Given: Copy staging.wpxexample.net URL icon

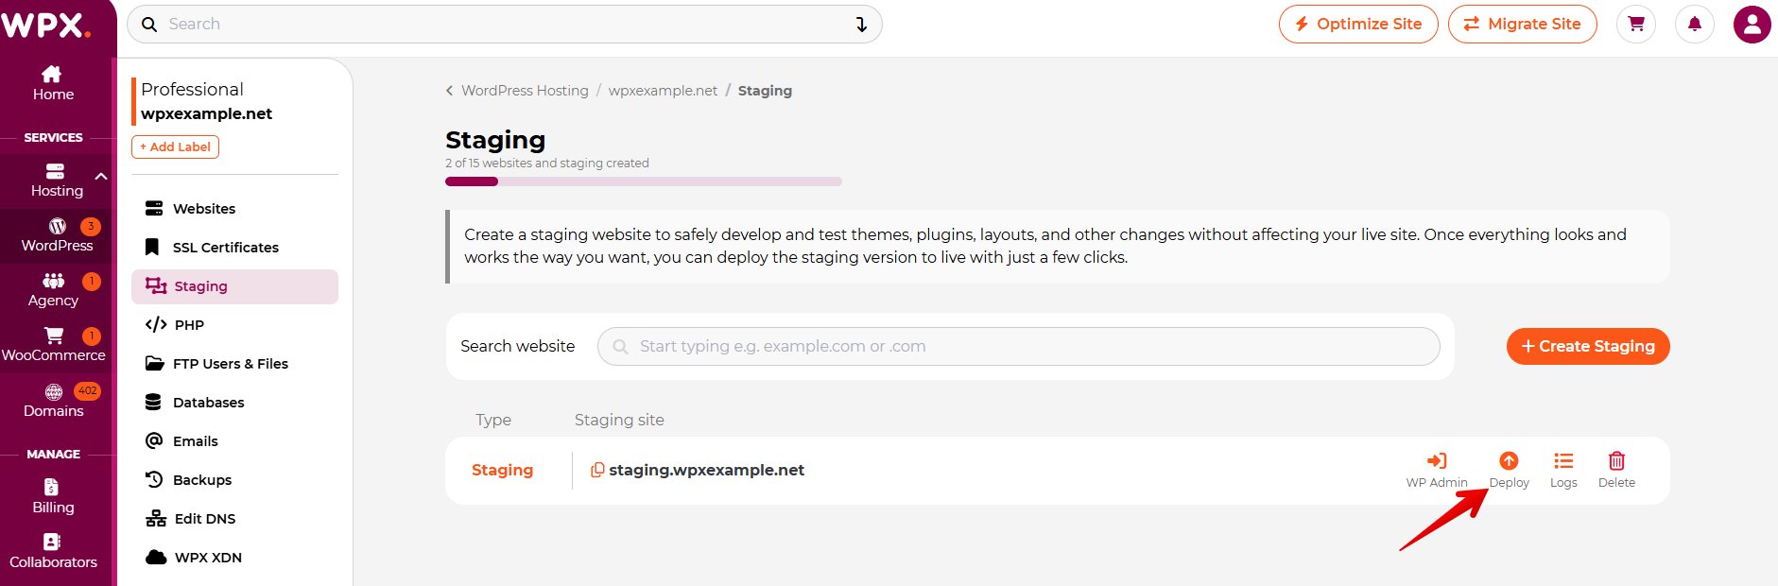Looking at the screenshot, I should point(597,470).
